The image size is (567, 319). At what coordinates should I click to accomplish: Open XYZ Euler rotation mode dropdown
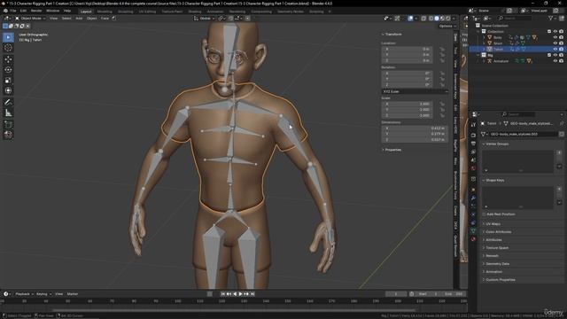click(416, 91)
